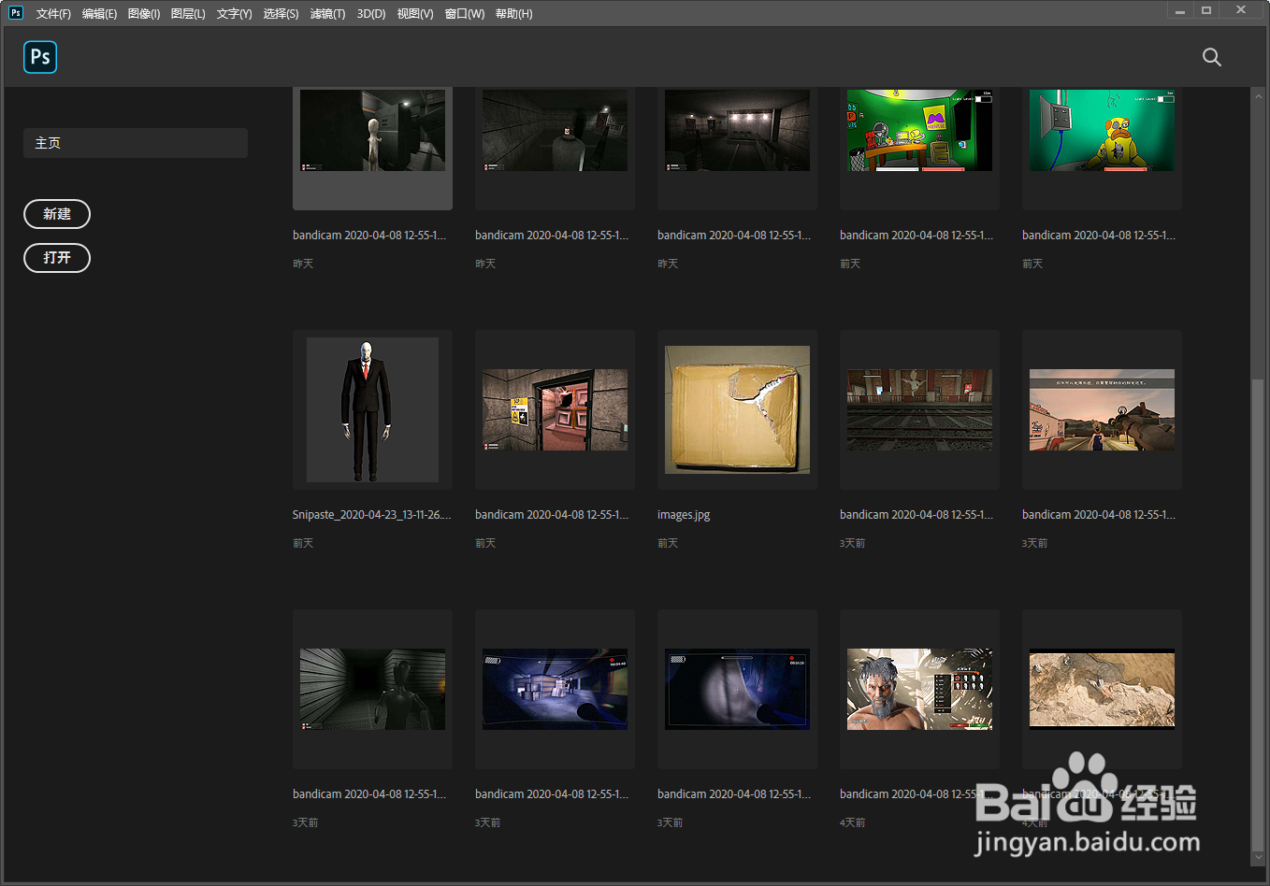Screen dimensions: 1270x886
Task: Open the sandy rocky terrain thumbnail
Action: pos(1102,689)
